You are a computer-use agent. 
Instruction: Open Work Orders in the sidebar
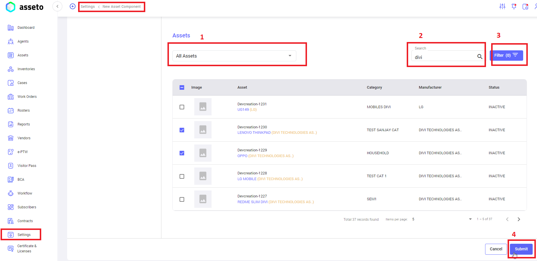click(x=27, y=97)
